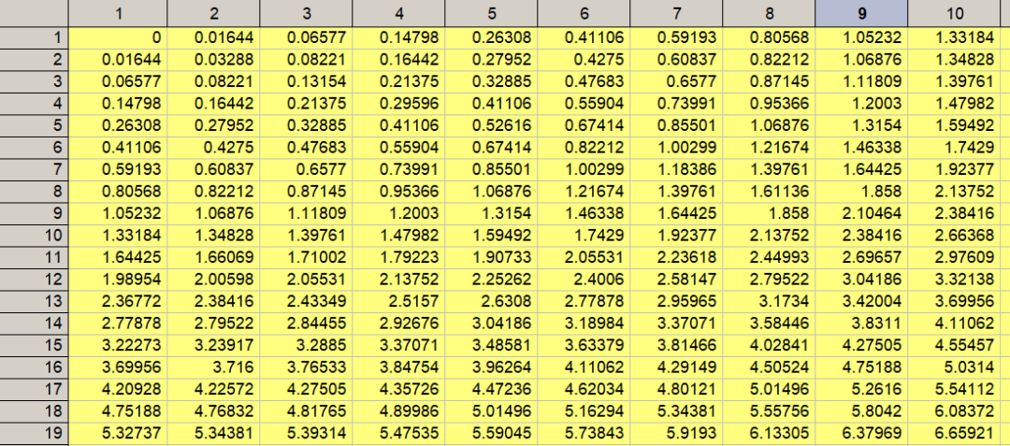
Task: Select column header 3
Action: coord(306,13)
